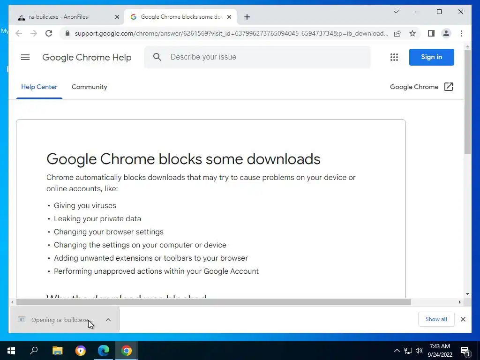Close the AnonFiles tab
Screen dimensions: 480x360
click(117, 17)
